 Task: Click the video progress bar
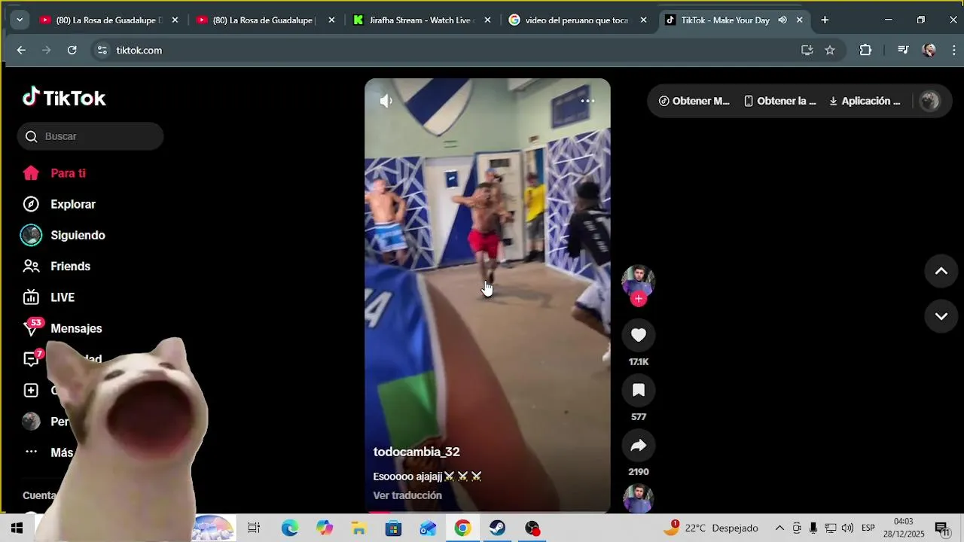(x=487, y=513)
